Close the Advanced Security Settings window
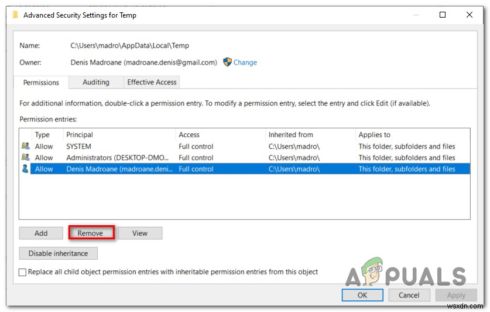The width and height of the screenshot is (490, 312). coord(469,15)
